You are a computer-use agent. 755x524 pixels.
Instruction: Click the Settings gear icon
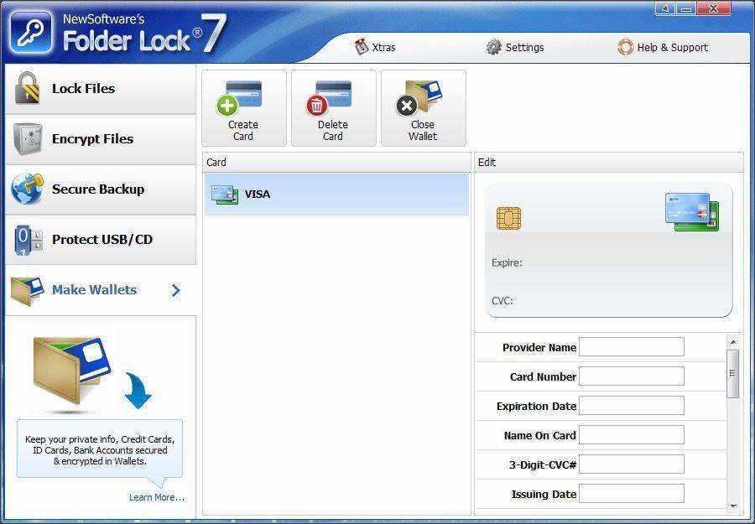coord(493,48)
